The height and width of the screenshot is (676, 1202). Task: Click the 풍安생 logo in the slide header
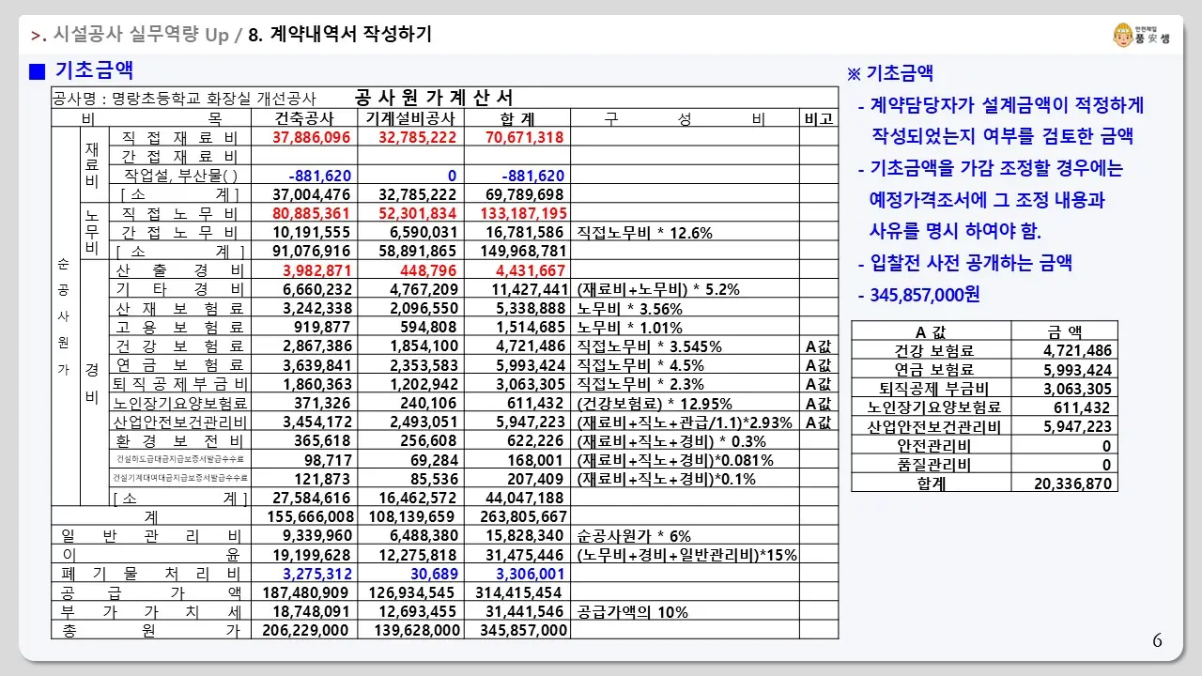[x=1140, y=36]
